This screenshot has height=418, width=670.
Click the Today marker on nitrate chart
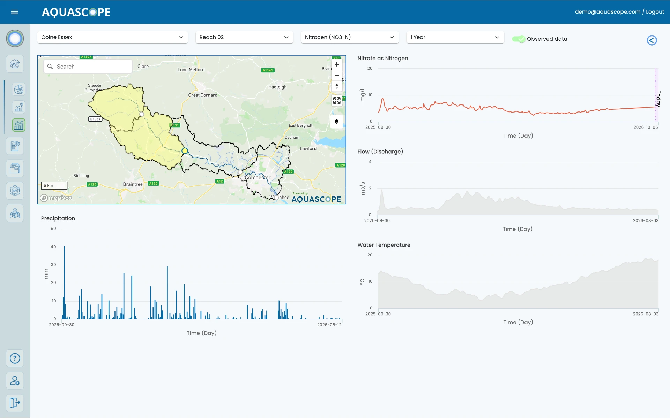(658, 99)
